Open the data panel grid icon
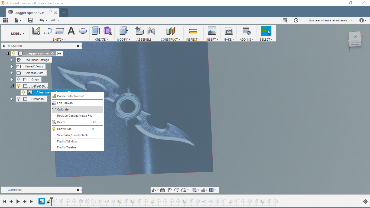This screenshot has height=208, width=370. pos(6,20)
